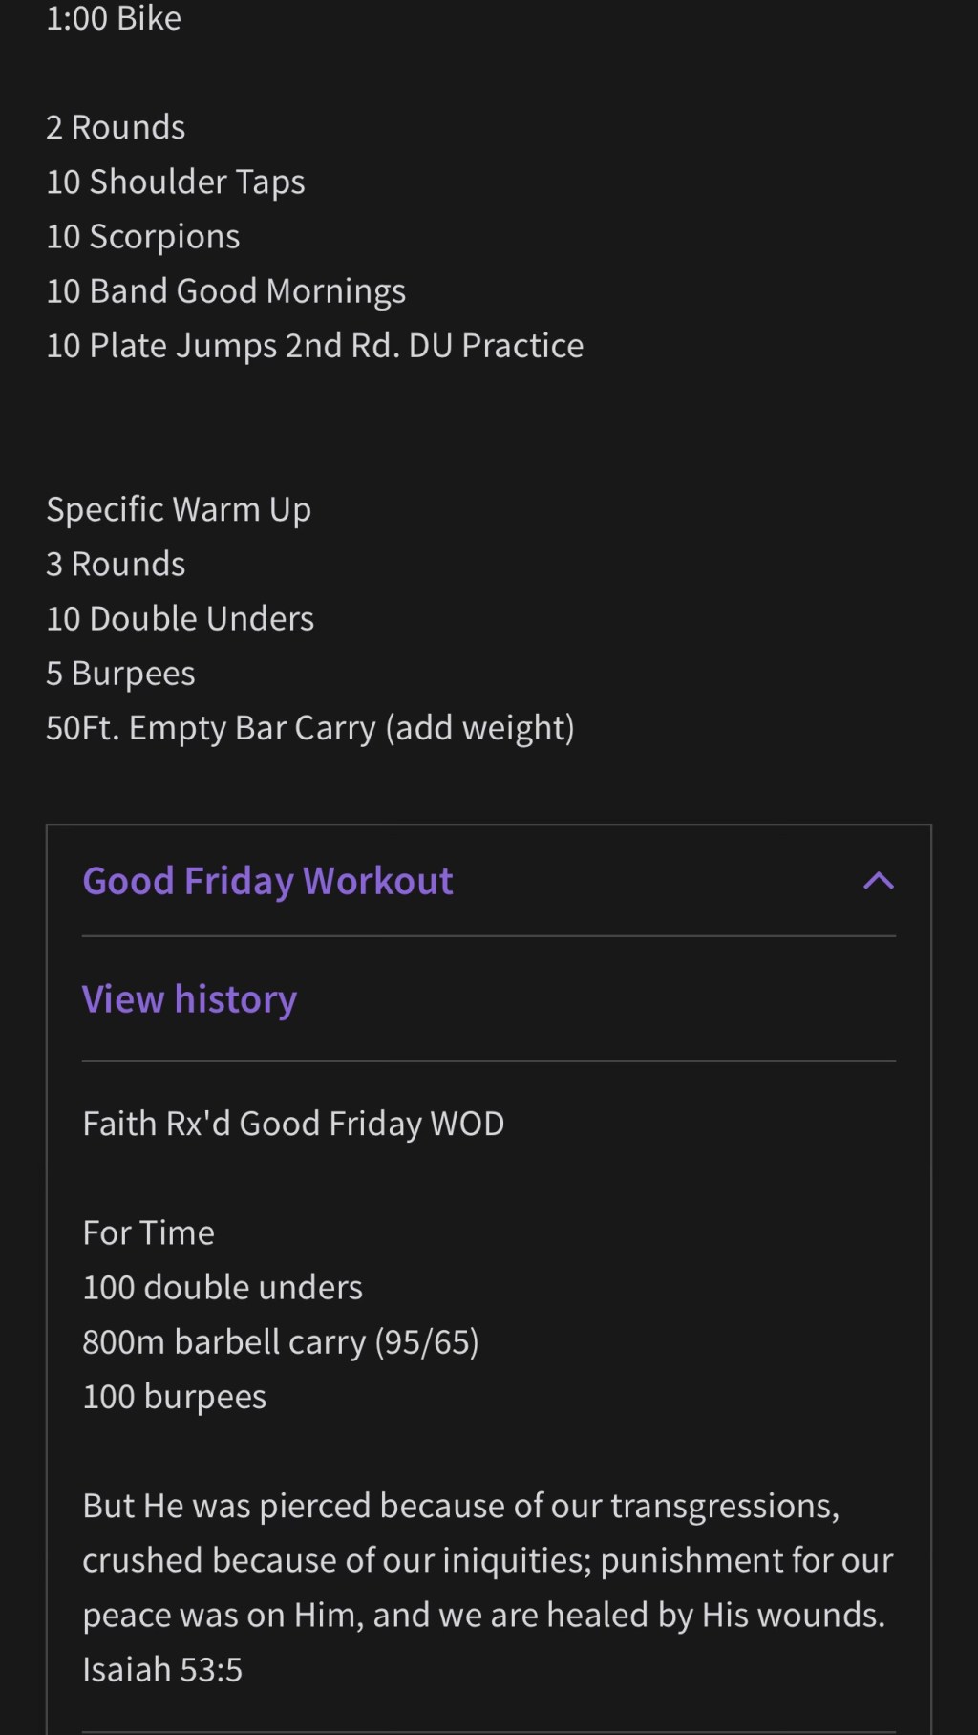This screenshot has width=978, height=1735.
Task: Select the 100 burpees line
Action: coord(174,1396)
